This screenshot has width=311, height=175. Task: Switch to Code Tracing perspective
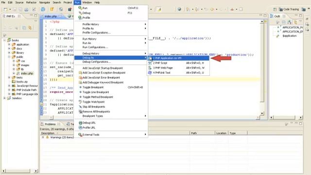pos(289,9)
